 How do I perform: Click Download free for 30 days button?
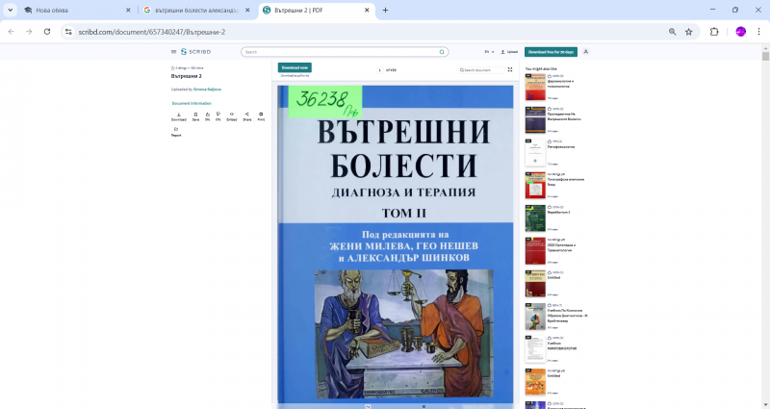[x=551, y=52]
